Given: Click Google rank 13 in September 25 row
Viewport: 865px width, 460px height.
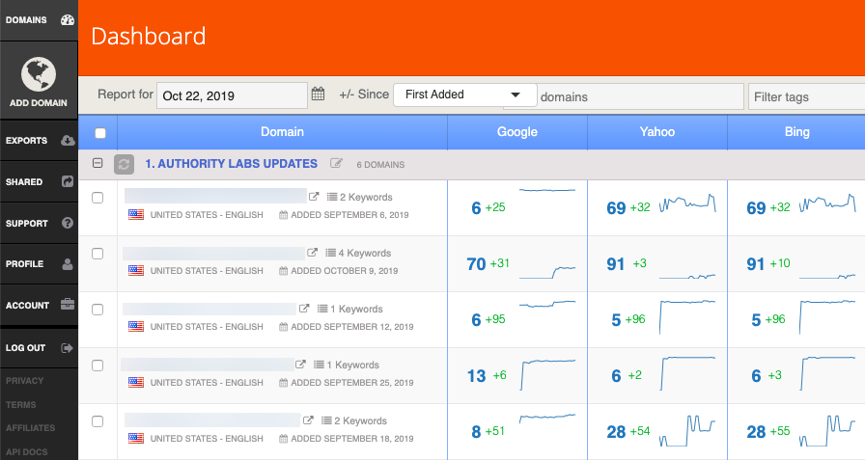Looking at the screenshot, I should pyautogui.click(x=476, y=376).
